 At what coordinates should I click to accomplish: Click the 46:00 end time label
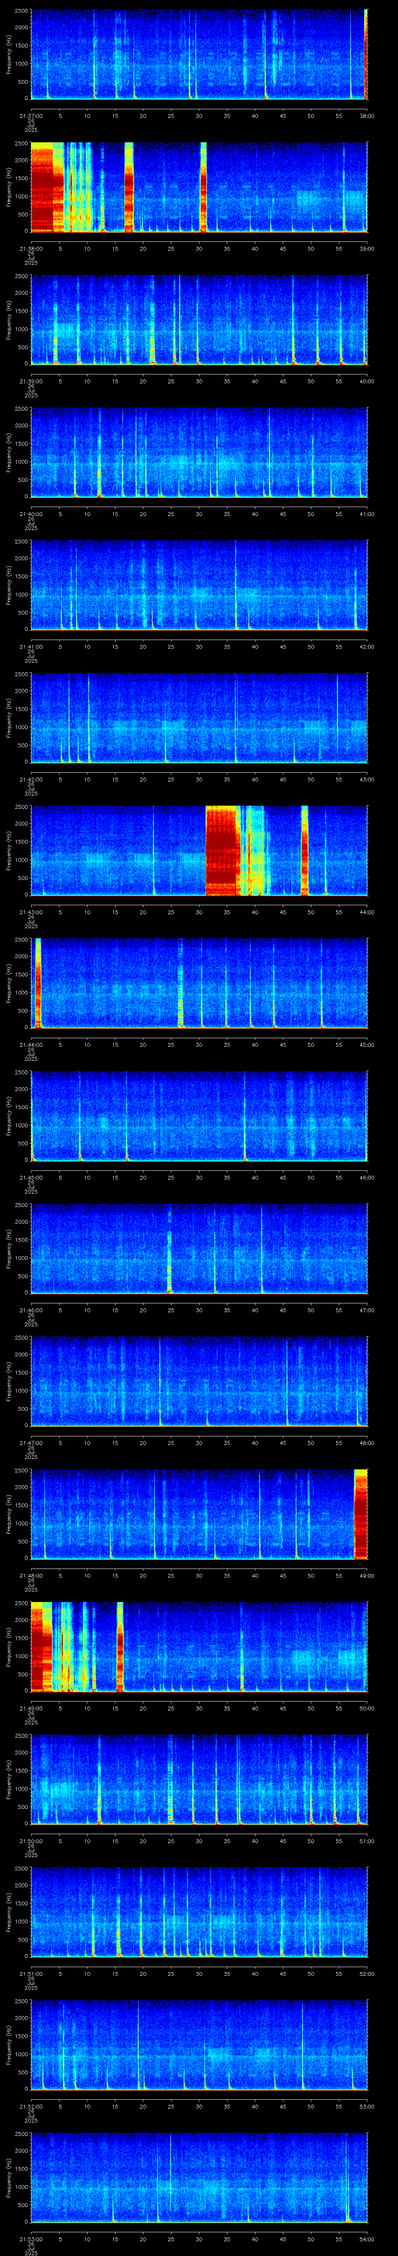367,1177
